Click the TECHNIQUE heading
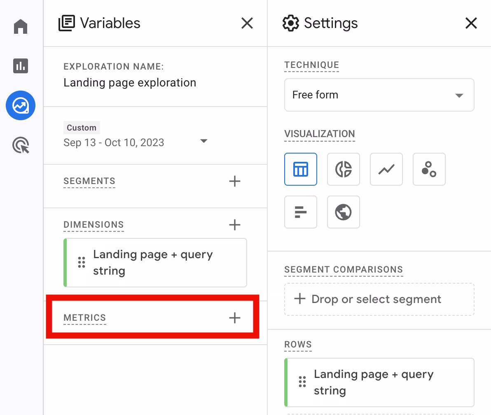Screen dimensions: 491x415 (x=311, y=65)
